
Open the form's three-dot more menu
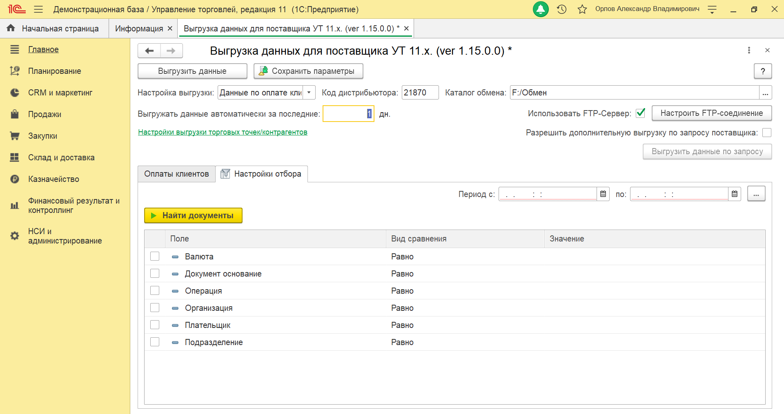[x=749, y=50]
